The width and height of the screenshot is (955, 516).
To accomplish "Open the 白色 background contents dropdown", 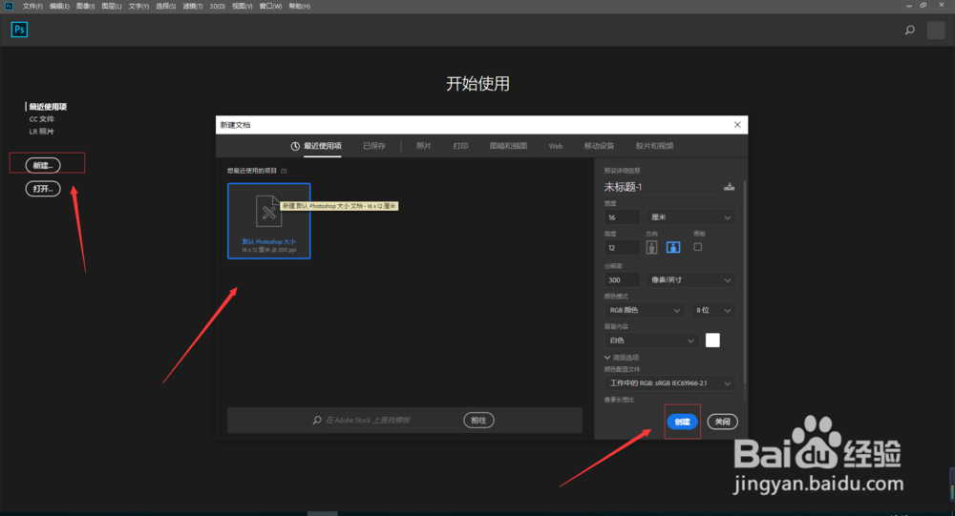I will coord(651,341).
